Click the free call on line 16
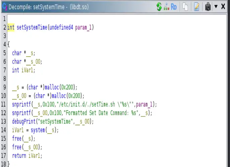This screenshot has height=167, width=230. coord(17,147)
